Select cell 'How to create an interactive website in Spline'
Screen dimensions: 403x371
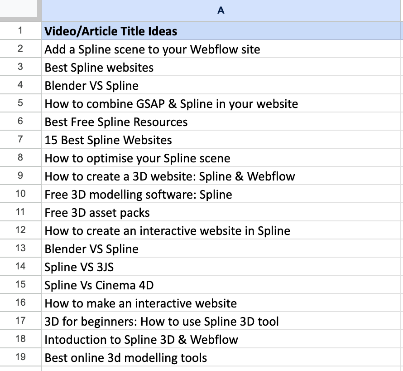tap(222, 230)
